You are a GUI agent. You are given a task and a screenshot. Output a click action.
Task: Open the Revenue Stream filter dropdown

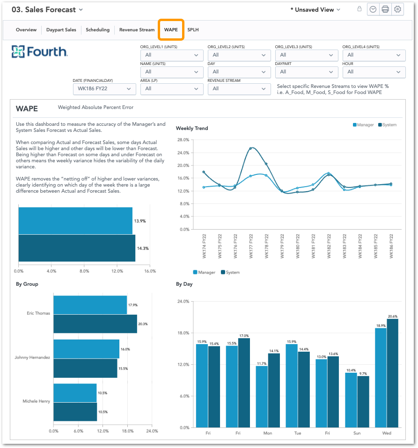pyautogui.click(x=239, y=88)
